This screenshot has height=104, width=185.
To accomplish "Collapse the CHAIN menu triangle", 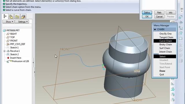I will coord(155,29).
